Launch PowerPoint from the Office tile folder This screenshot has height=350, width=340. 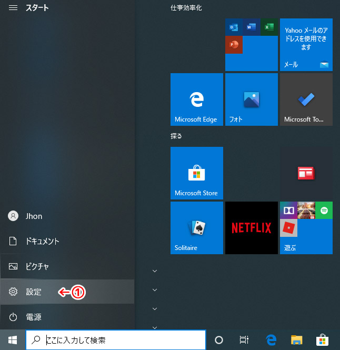[234, 45]
